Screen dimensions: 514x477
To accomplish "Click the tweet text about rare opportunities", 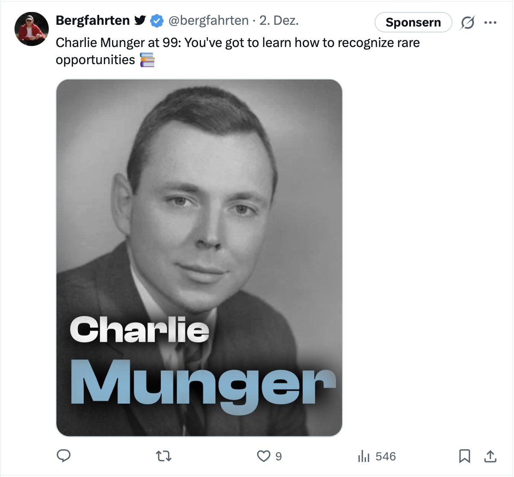I will point(237,43).
